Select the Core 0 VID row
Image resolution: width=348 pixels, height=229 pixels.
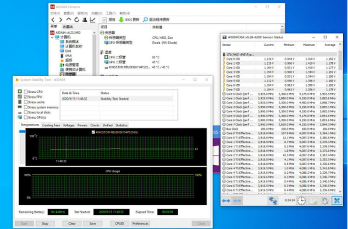pyautogui.click(x=280, y=59)
